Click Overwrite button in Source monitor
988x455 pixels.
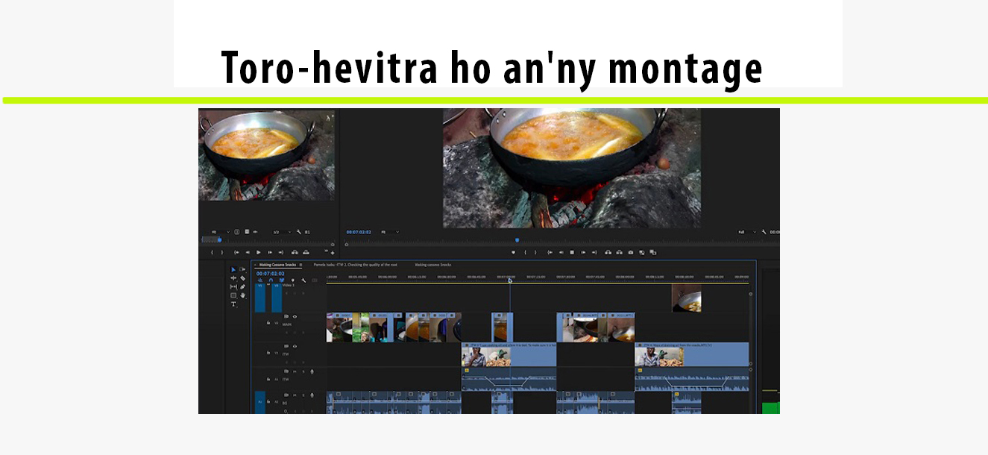click(306, 252)
